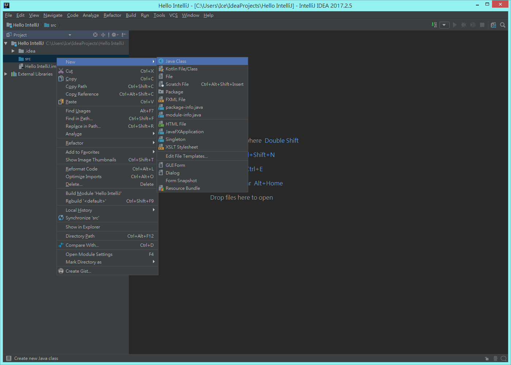511x365 pixels.
Task: Collapse the Hello IntelliJ project root
Action: point(6,43)
